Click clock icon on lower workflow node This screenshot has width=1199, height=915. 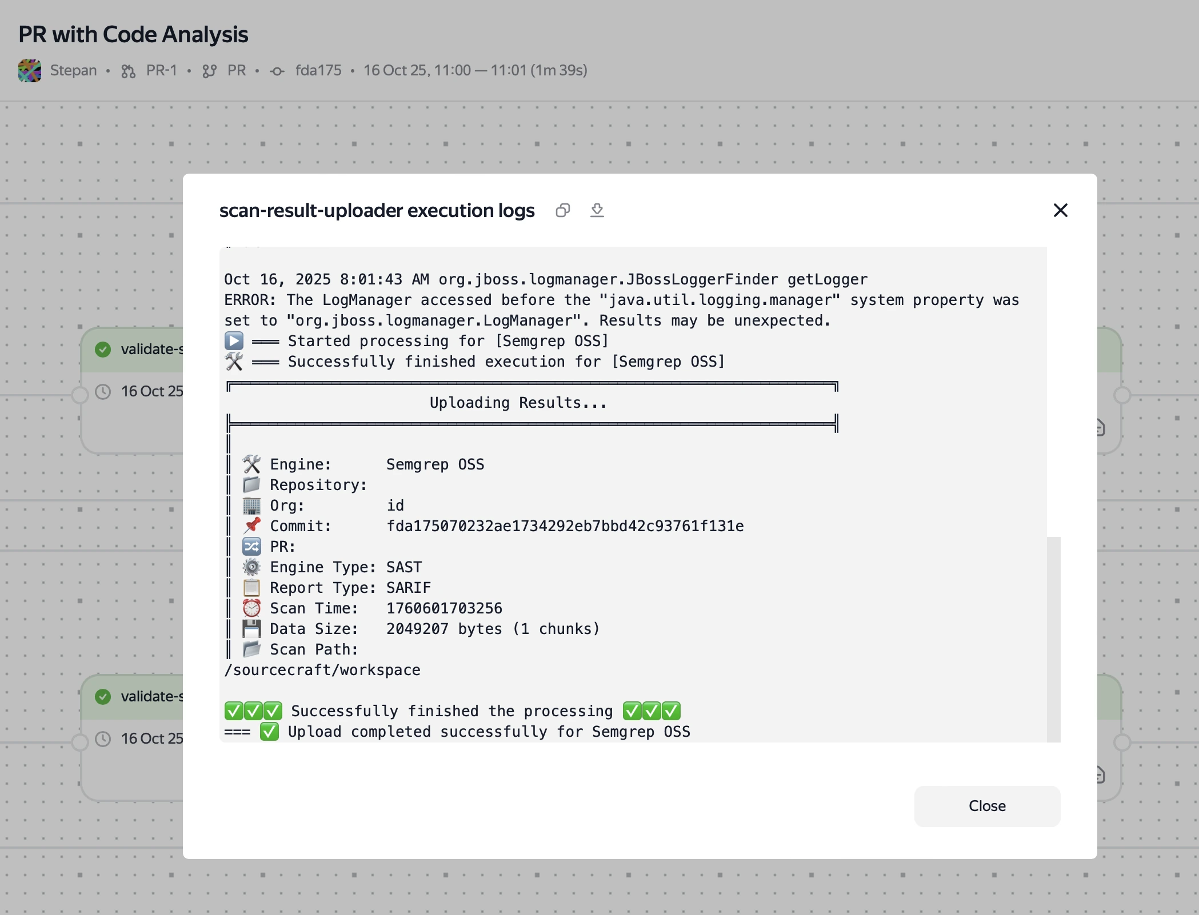click(103, 739)
